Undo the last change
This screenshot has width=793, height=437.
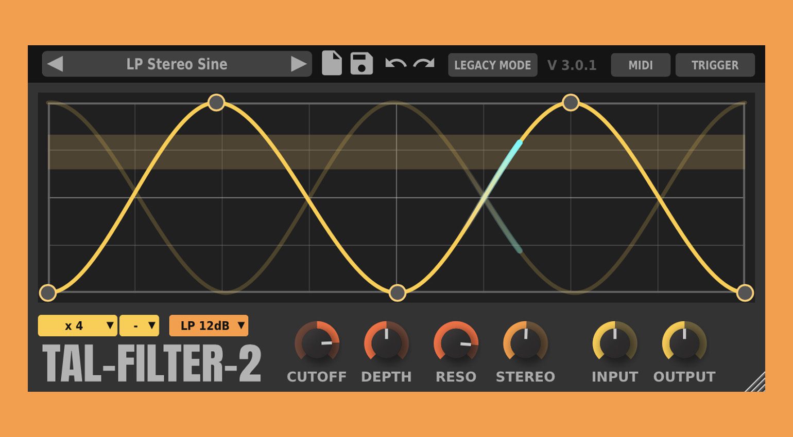coord(395,64)
